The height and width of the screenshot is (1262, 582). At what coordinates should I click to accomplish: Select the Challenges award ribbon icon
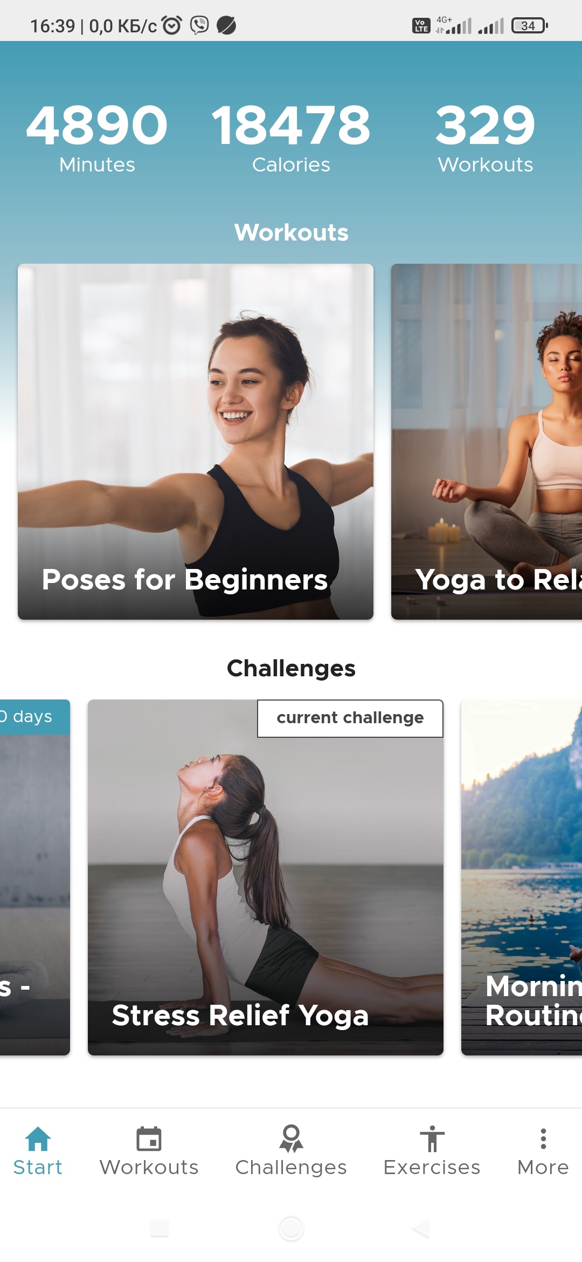[x=291, y=1138]
